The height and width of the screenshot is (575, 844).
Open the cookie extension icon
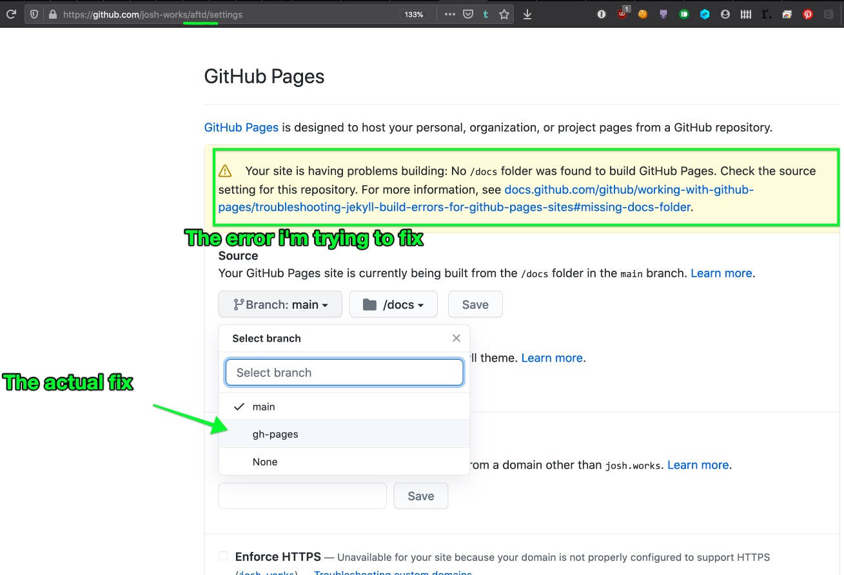click(643, 14)
